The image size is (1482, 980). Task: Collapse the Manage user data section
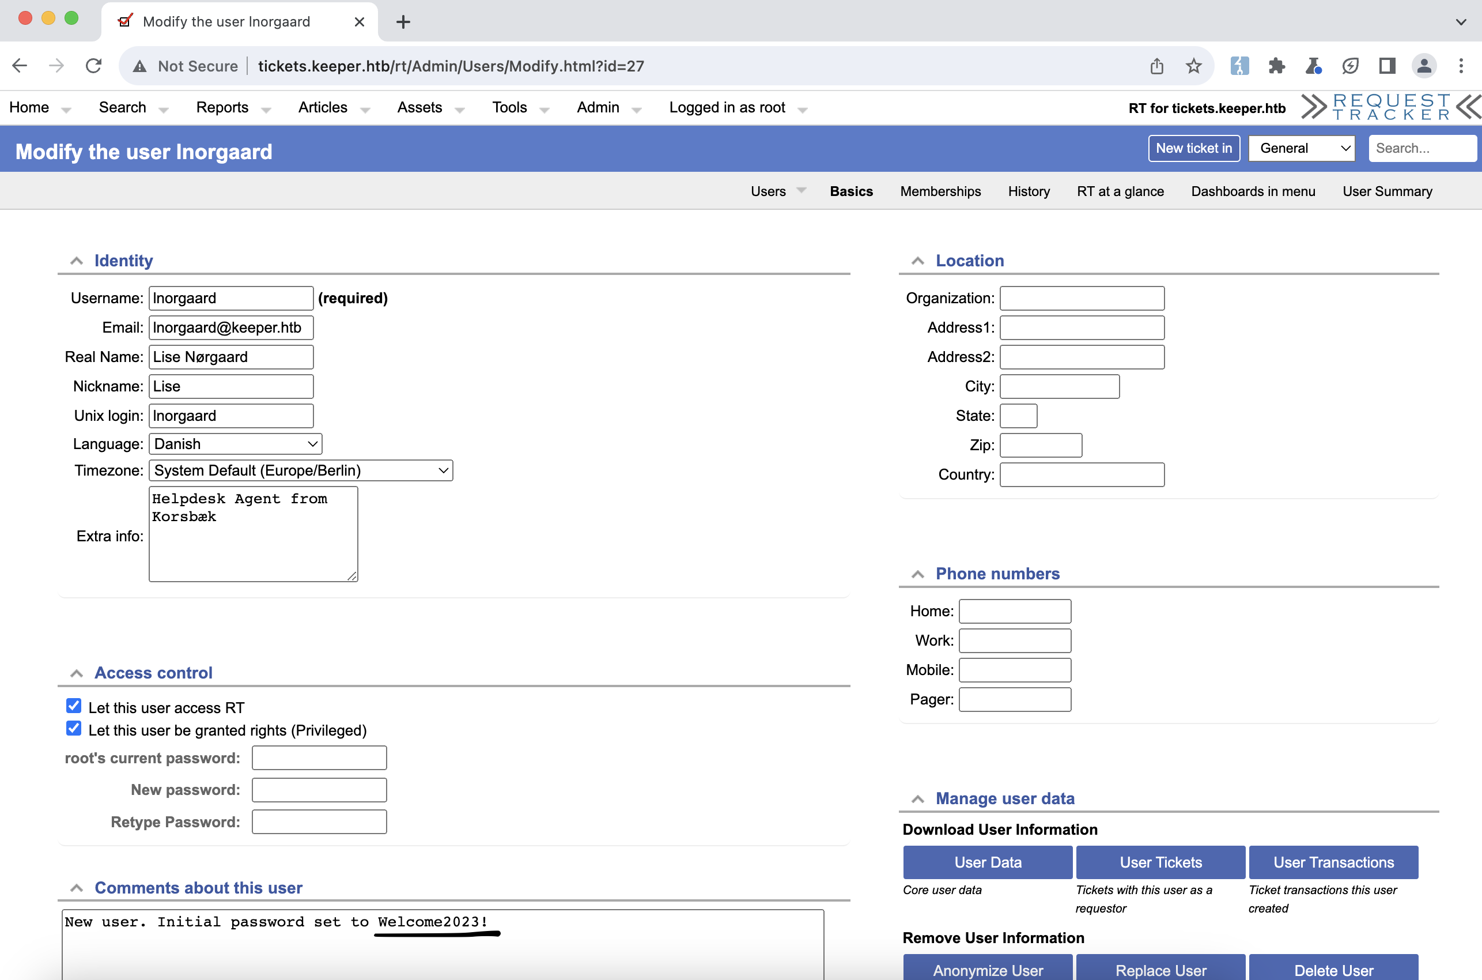point(917,799)
